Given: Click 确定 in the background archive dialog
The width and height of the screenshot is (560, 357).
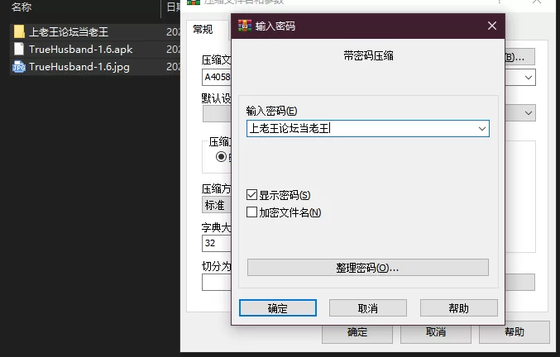Looking at the screenshot, I should [357, 332].
